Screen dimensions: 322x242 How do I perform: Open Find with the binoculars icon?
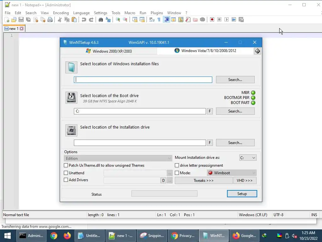[101, 20]
